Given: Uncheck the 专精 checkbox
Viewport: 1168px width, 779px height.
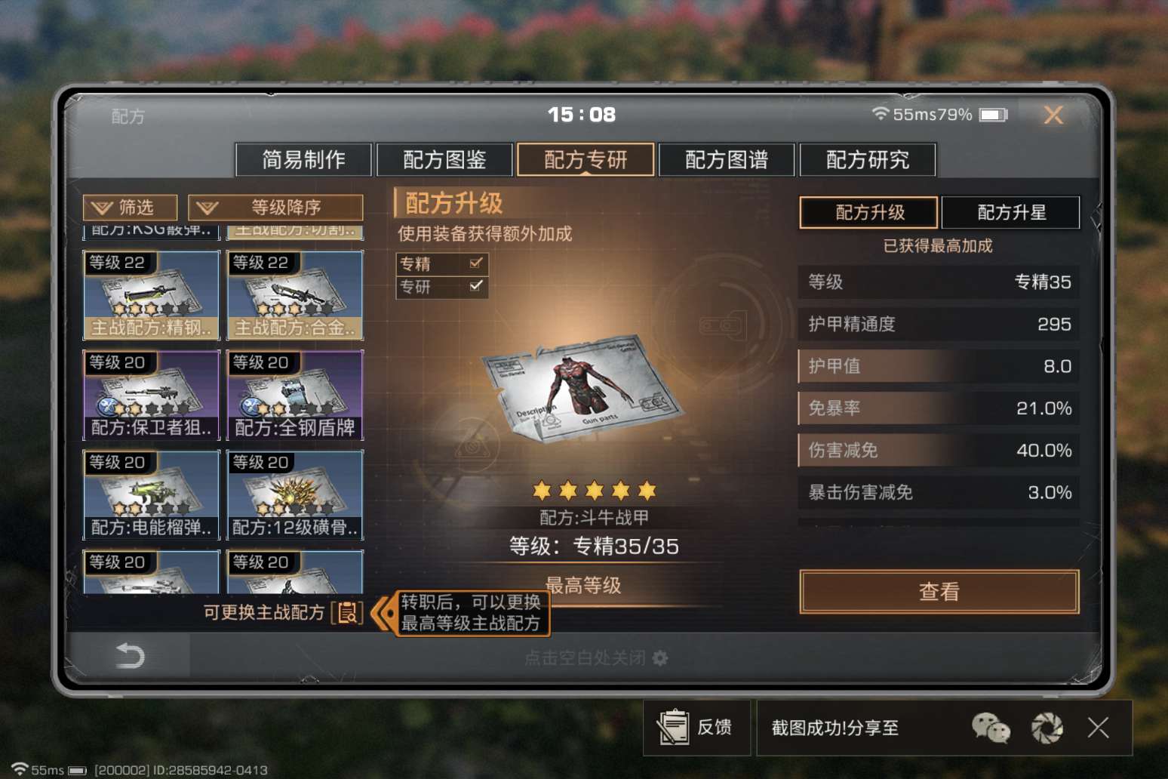Looking at the screenshot, I should 476,263.
